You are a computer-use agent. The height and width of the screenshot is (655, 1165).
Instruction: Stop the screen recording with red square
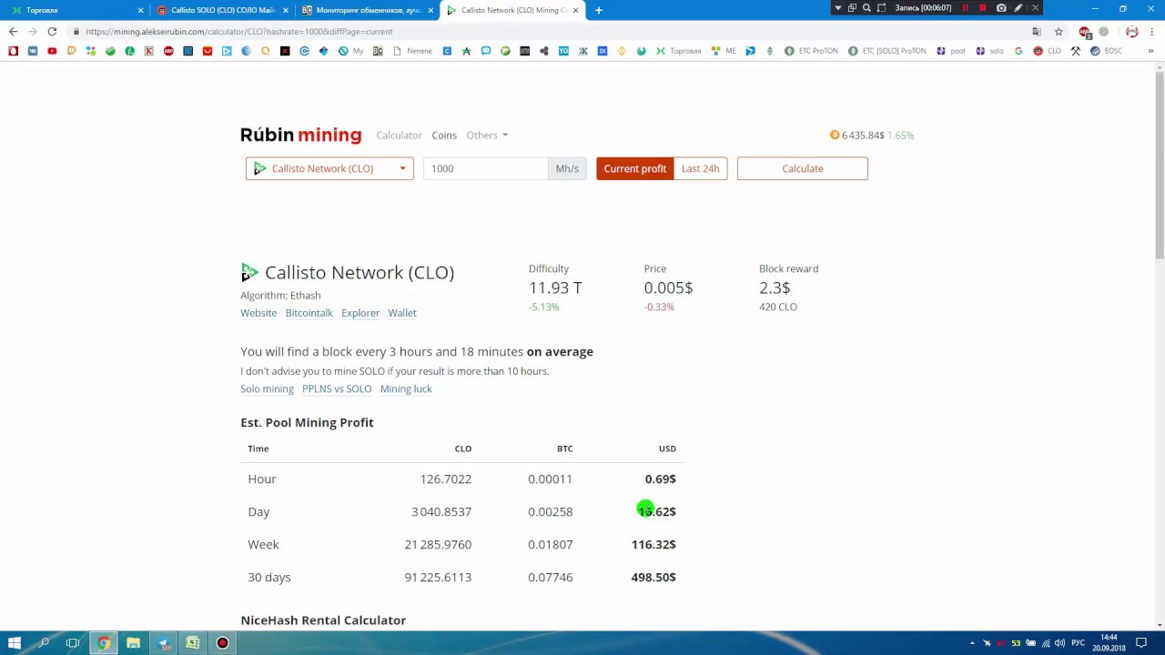(982, 8)
